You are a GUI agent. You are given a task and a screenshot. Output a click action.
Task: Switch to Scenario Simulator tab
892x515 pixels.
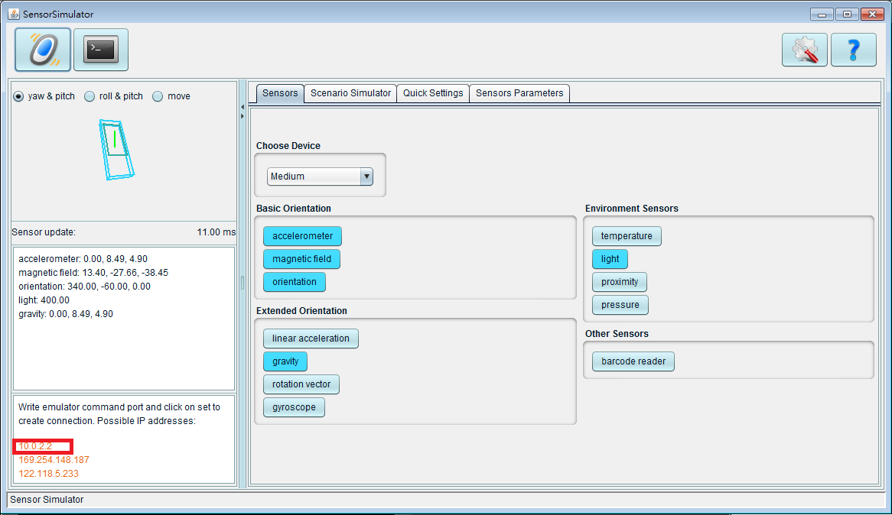tap(350, 93)
